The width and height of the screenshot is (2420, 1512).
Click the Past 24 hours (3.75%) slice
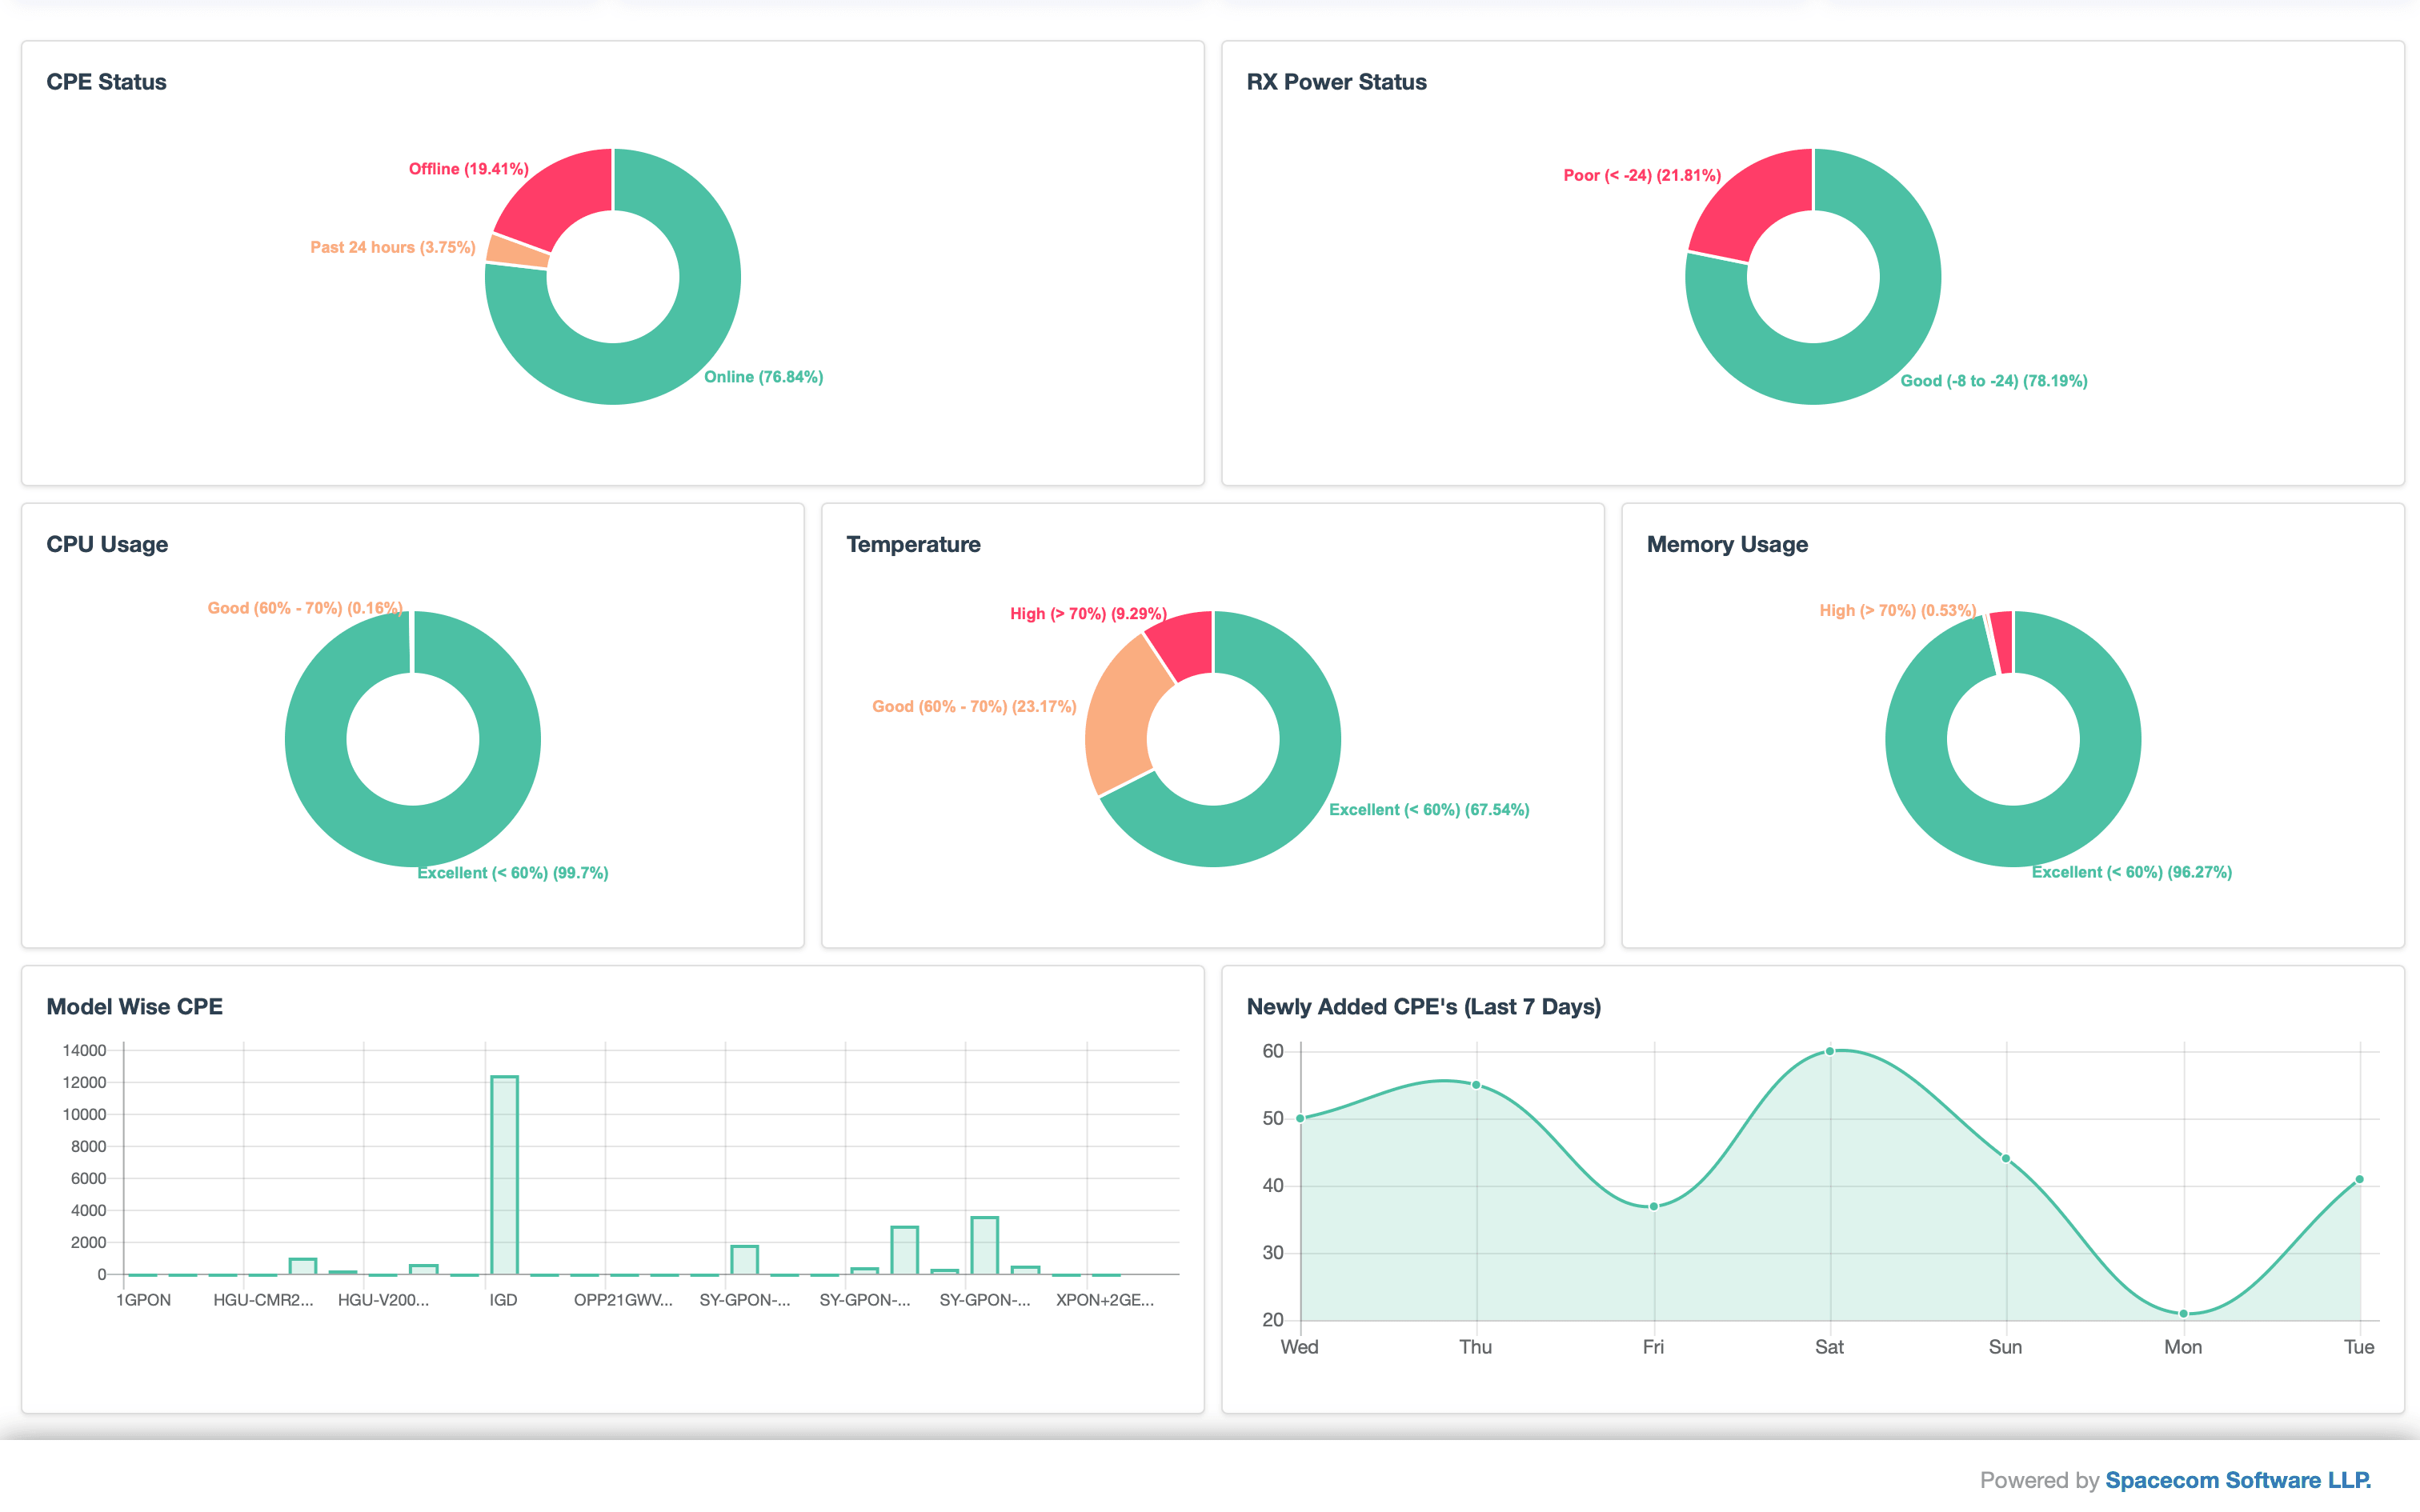pos(516,252)
